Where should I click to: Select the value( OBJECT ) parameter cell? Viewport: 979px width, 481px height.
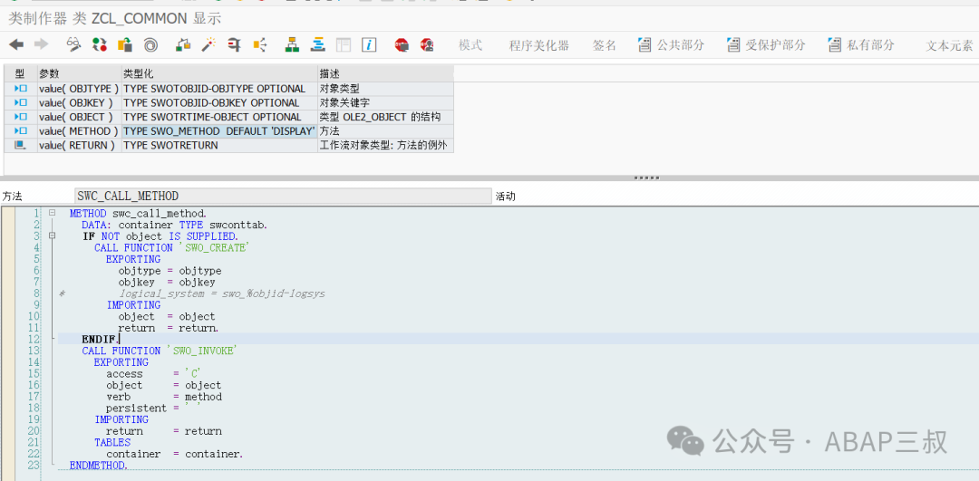(79, 117)
